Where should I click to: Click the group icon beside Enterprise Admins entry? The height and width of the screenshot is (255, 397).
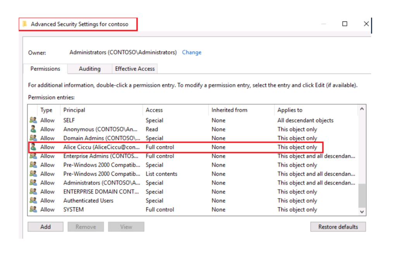[x=33, y=156]
